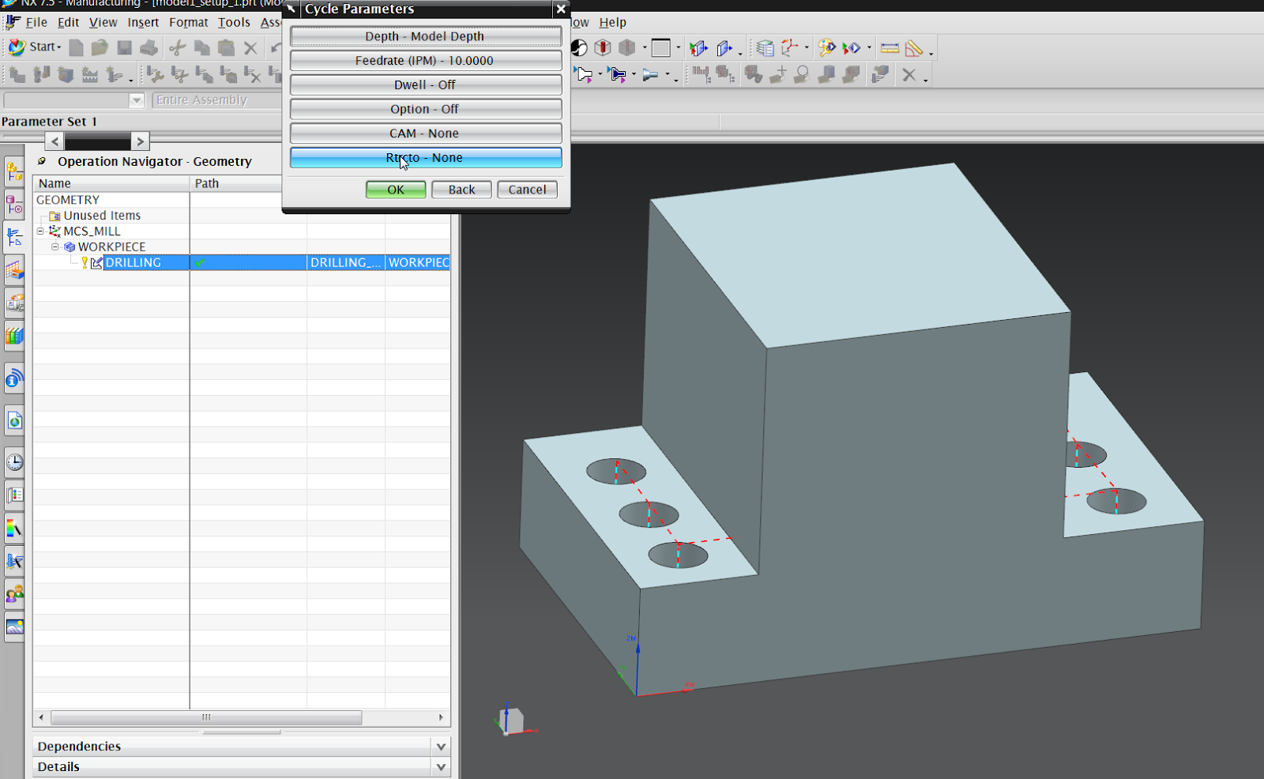
Task: Collapse the WORKPIECE tree node
Action: [x=55, y=246]
